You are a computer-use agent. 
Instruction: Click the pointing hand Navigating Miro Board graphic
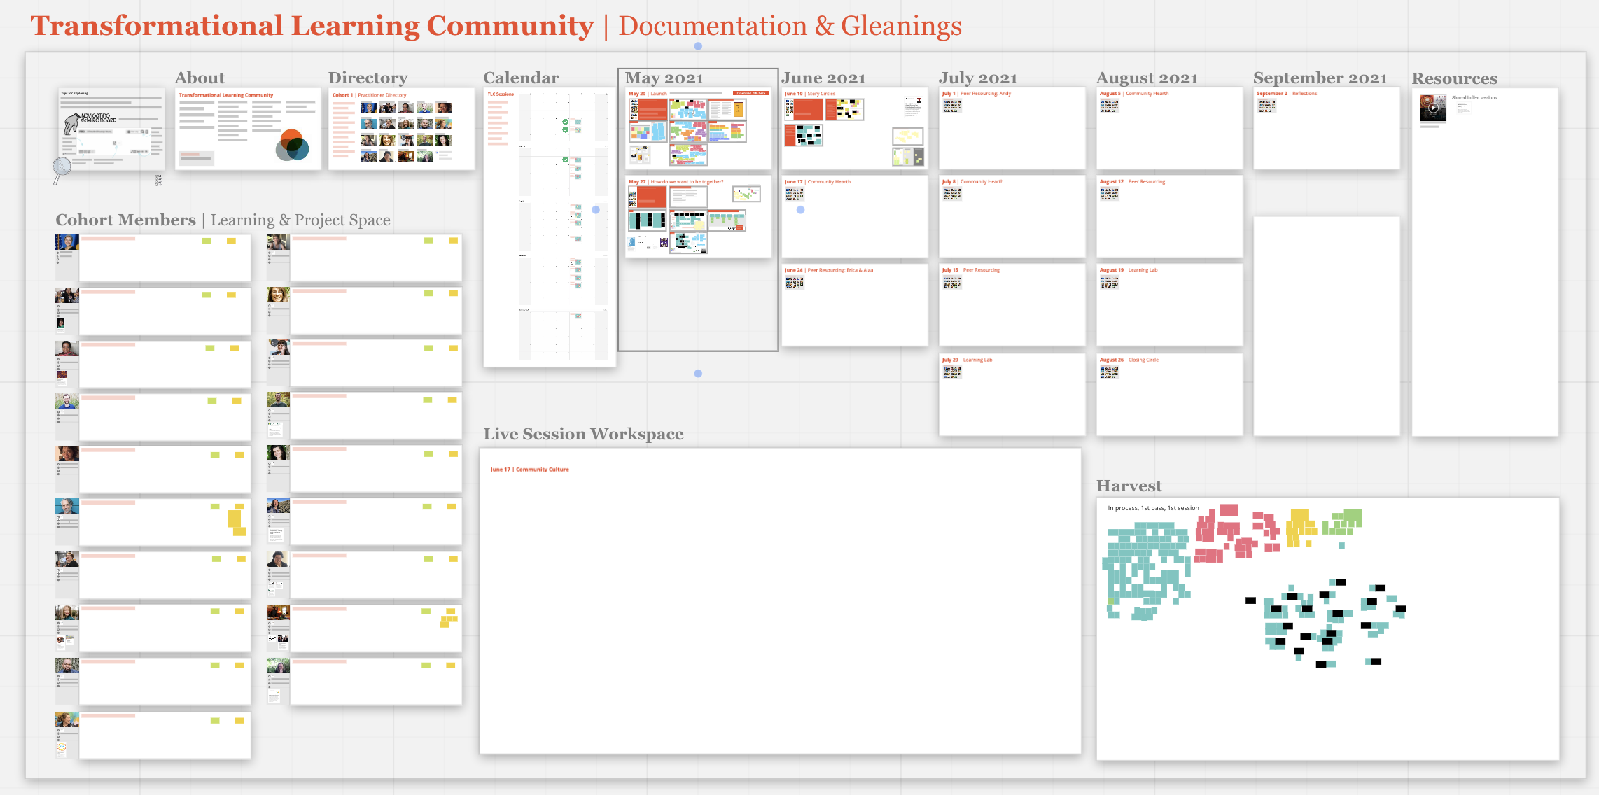point(72,123)
